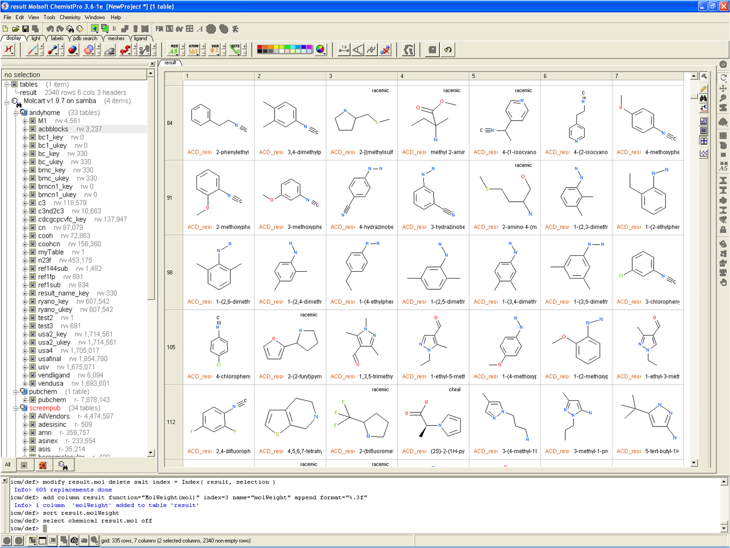This screenshot has height=548, width=730.
Task: Open the File menu
Action: click(7, 18)
